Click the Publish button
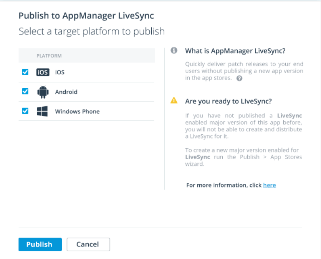Viewport: 321px width, 259px height. pyautogui.click(x=40, y=244)
